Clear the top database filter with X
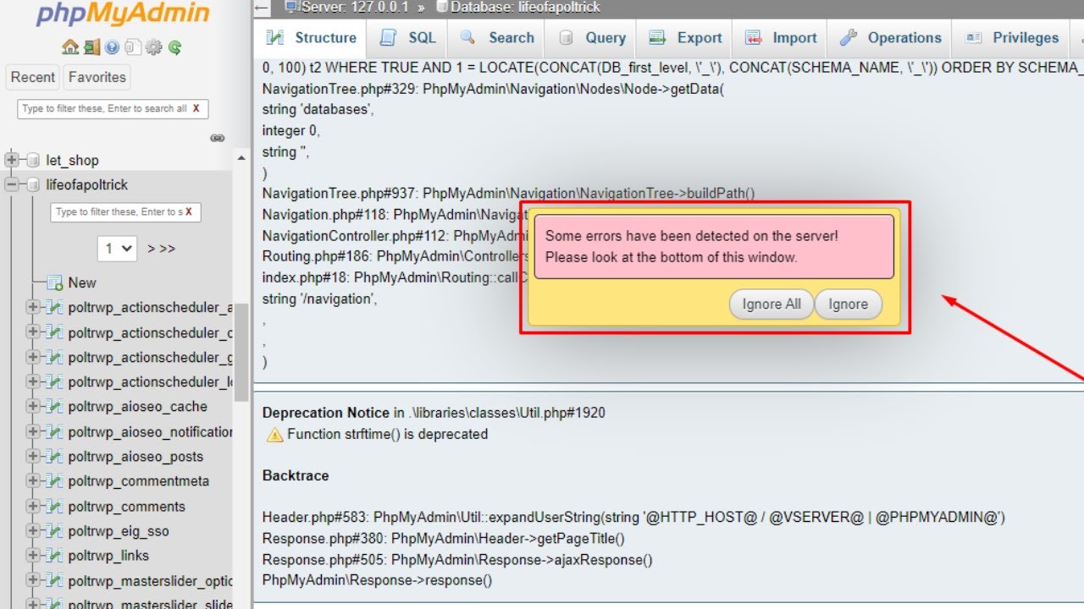The image size is (1084, 609). pos(196,108)
